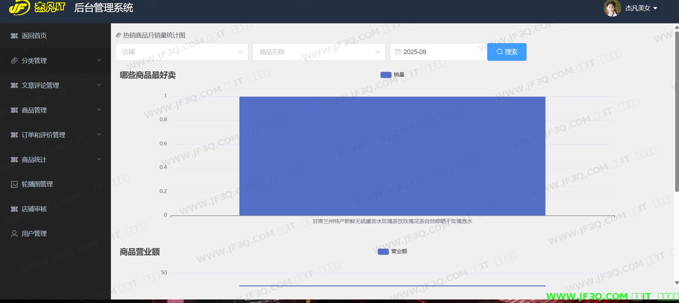Click the icon beside 店铺审核
The height and width of the screenshot is (303, 679).
click(14, 209)
